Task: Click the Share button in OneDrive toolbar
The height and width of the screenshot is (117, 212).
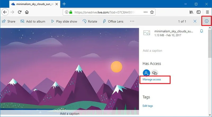Action: click(8, 21)
